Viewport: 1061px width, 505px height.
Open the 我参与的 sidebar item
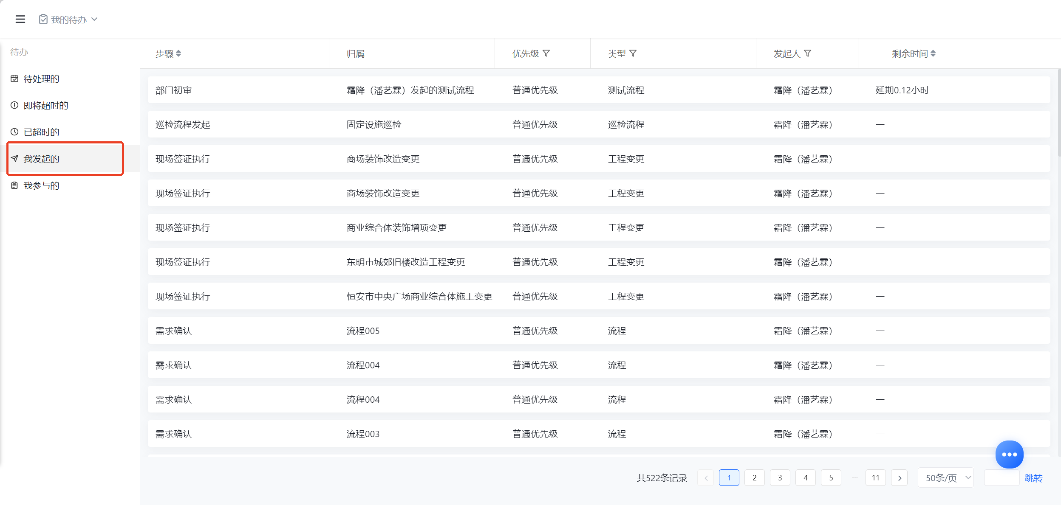pos(70,185)
